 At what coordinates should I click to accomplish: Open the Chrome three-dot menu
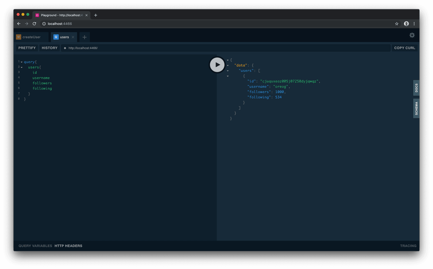coord(414,24)
